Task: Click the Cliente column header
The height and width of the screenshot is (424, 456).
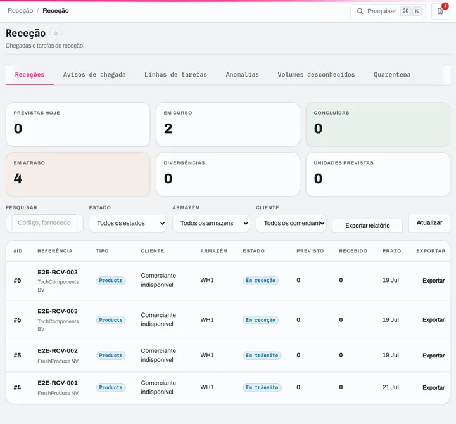Action: click(153, 251)
